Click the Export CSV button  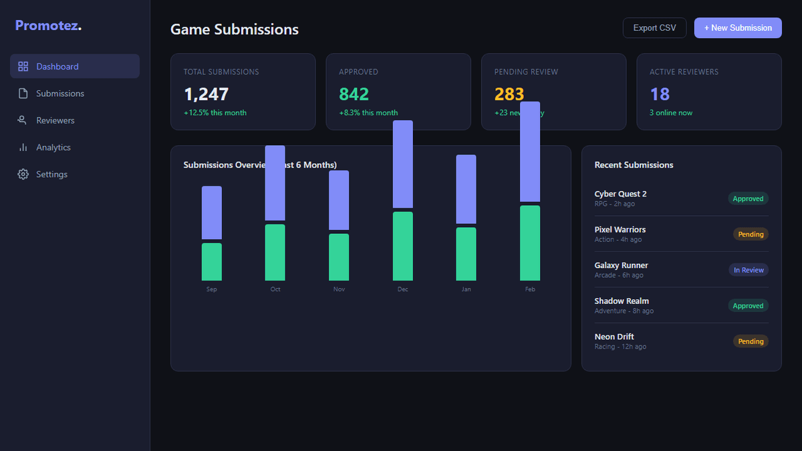(654, 27)
